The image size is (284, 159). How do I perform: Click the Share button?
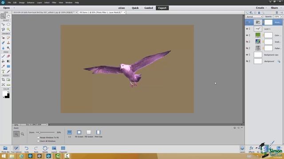point(274,8)
